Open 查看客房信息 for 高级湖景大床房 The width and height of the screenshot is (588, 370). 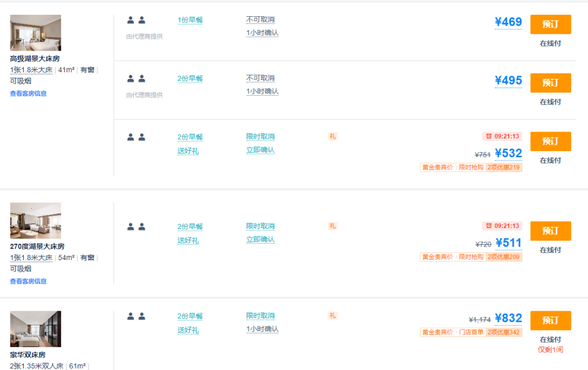[28, 94]
